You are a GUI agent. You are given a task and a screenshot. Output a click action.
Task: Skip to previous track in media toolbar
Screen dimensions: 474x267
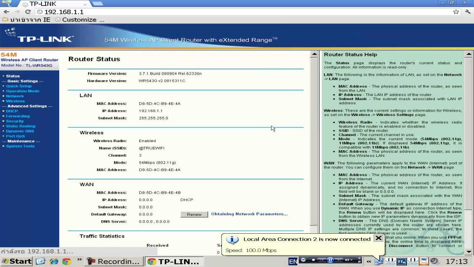[x=322, y=260]
